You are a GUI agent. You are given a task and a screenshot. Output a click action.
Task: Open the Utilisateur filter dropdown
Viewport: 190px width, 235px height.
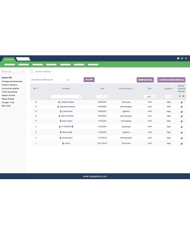66,97
